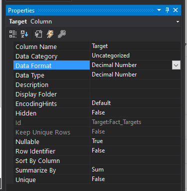Click the empty Description value field
187x191 pixels.
pos(135,84)
